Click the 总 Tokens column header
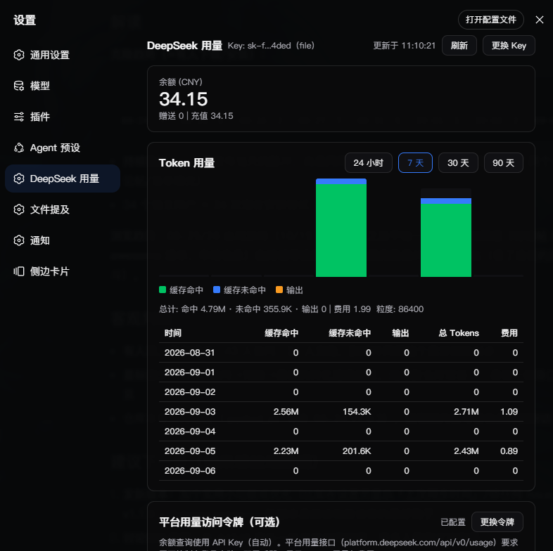This screenshot has height=551, width=553. tap(459, 333)
